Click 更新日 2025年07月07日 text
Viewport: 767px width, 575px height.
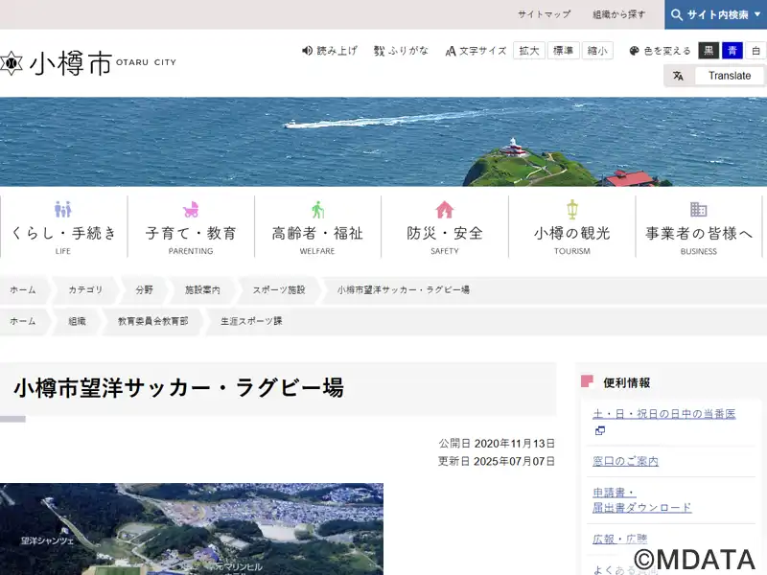pos(496,461)
